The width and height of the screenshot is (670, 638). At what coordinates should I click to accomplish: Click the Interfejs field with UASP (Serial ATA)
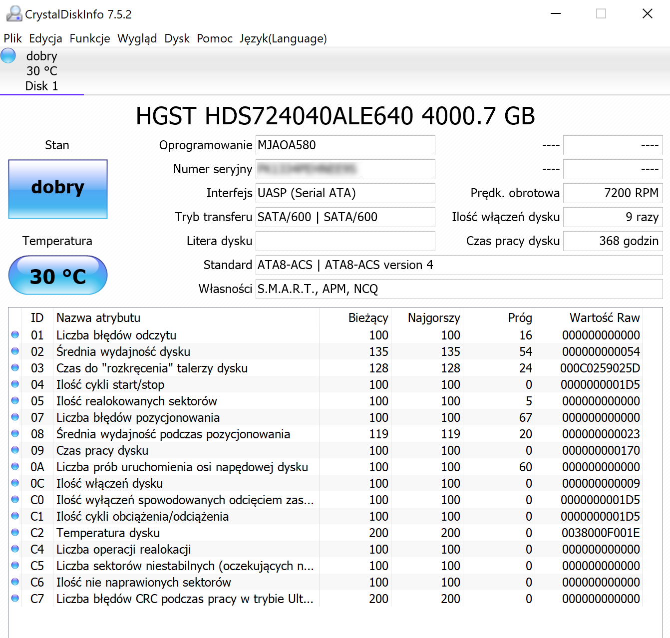pos(345,193)
